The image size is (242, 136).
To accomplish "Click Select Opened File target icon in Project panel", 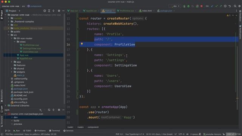I will tap(45, 11).
